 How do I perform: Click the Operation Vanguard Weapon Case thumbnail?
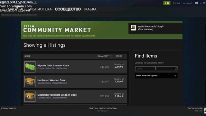[30, 96]
